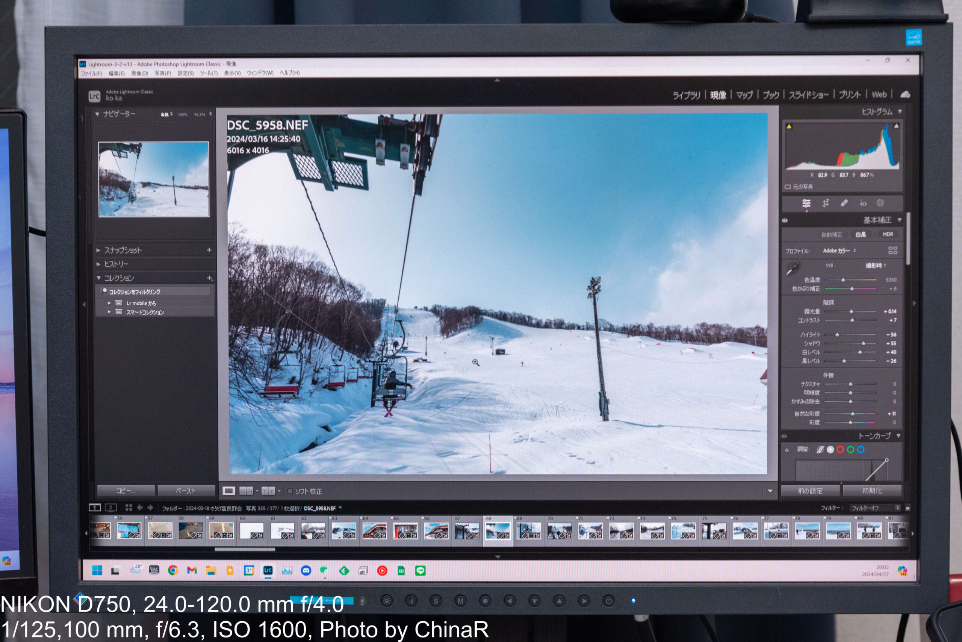962x642 pixels.
Task: Activate the Red Eye correction tool
Action: [863, 203]
